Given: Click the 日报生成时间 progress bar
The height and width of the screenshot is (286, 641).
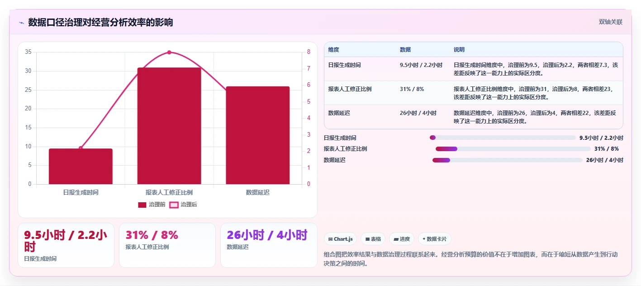Looking at the screenshot, I should click(503, 138).
